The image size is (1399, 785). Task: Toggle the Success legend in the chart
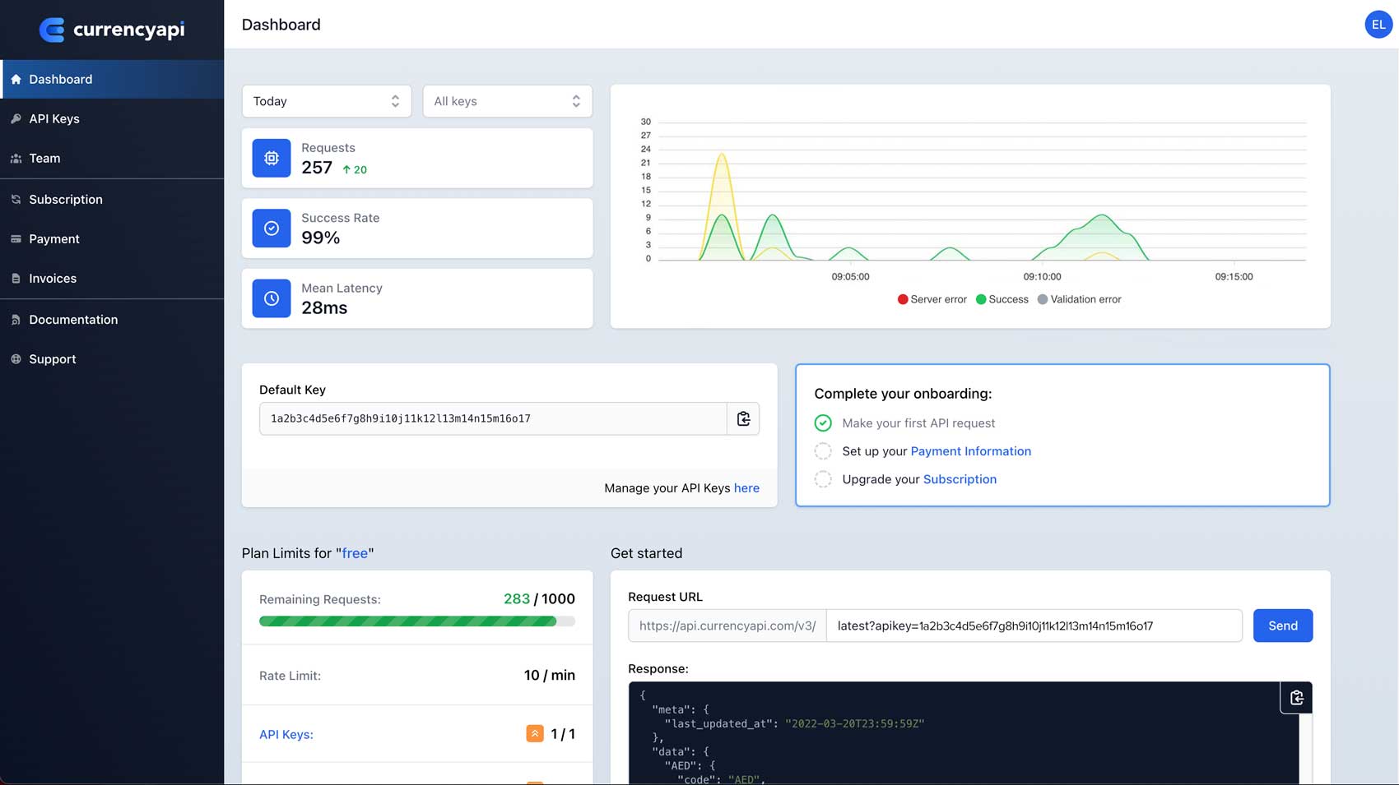(x=1002, y=299)
